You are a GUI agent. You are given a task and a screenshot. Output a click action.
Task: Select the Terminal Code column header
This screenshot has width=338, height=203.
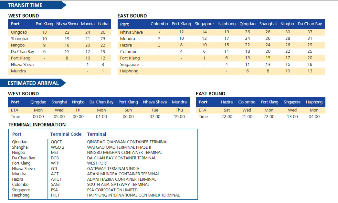66,134
